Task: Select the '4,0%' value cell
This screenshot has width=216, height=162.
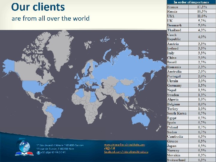Action: tap(202, 37)
